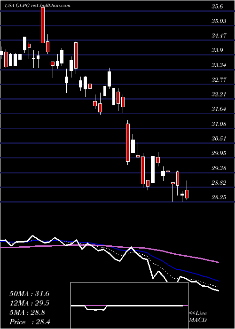This screenshot has width=235, height=329.
Task: Click the 35.6 price axis label
Action: pyautogui.click(x=217, y=6)
